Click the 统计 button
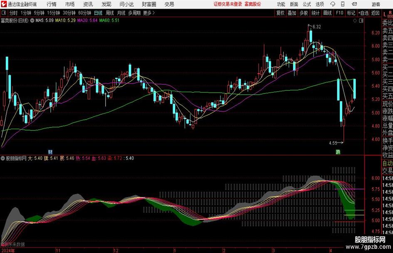 click(315, 13)
